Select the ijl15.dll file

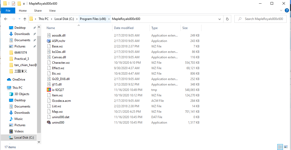coord(57,84)
